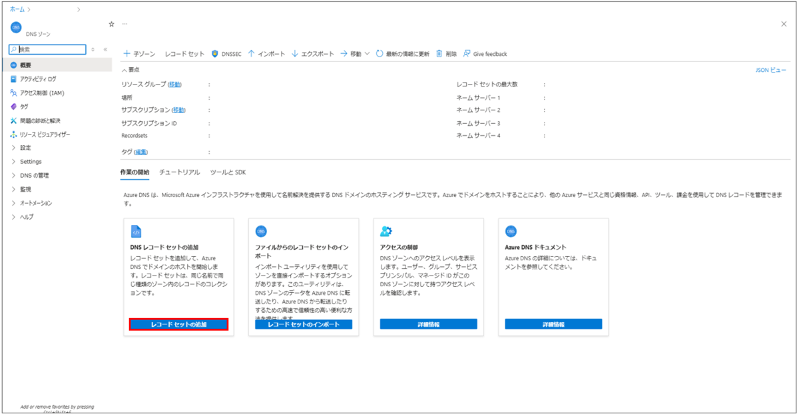Open the JSON ビュー link
This screenshot has height=414, width=799.
[x=770, y=70]
